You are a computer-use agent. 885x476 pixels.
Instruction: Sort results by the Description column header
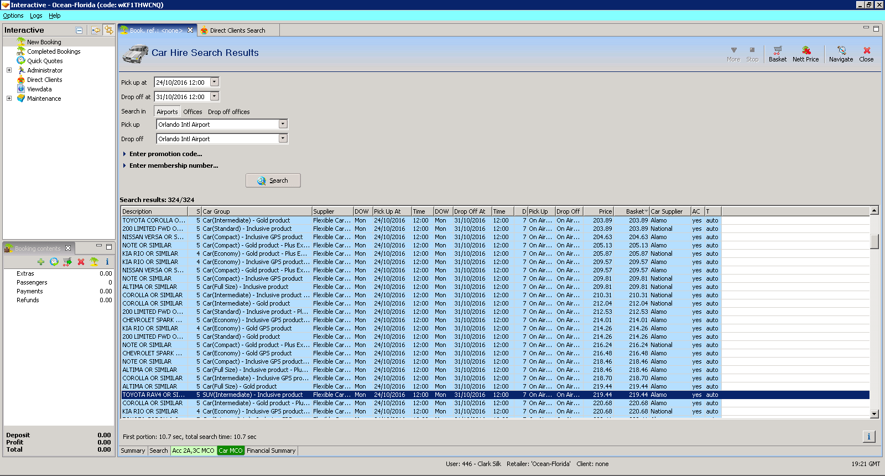(154, 211)
